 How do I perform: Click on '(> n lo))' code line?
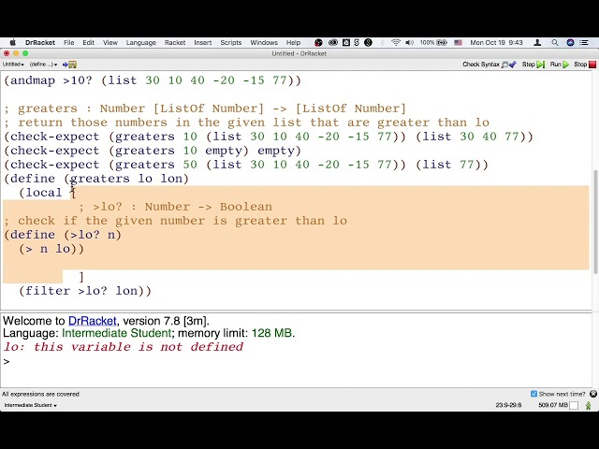click(51, 249)
